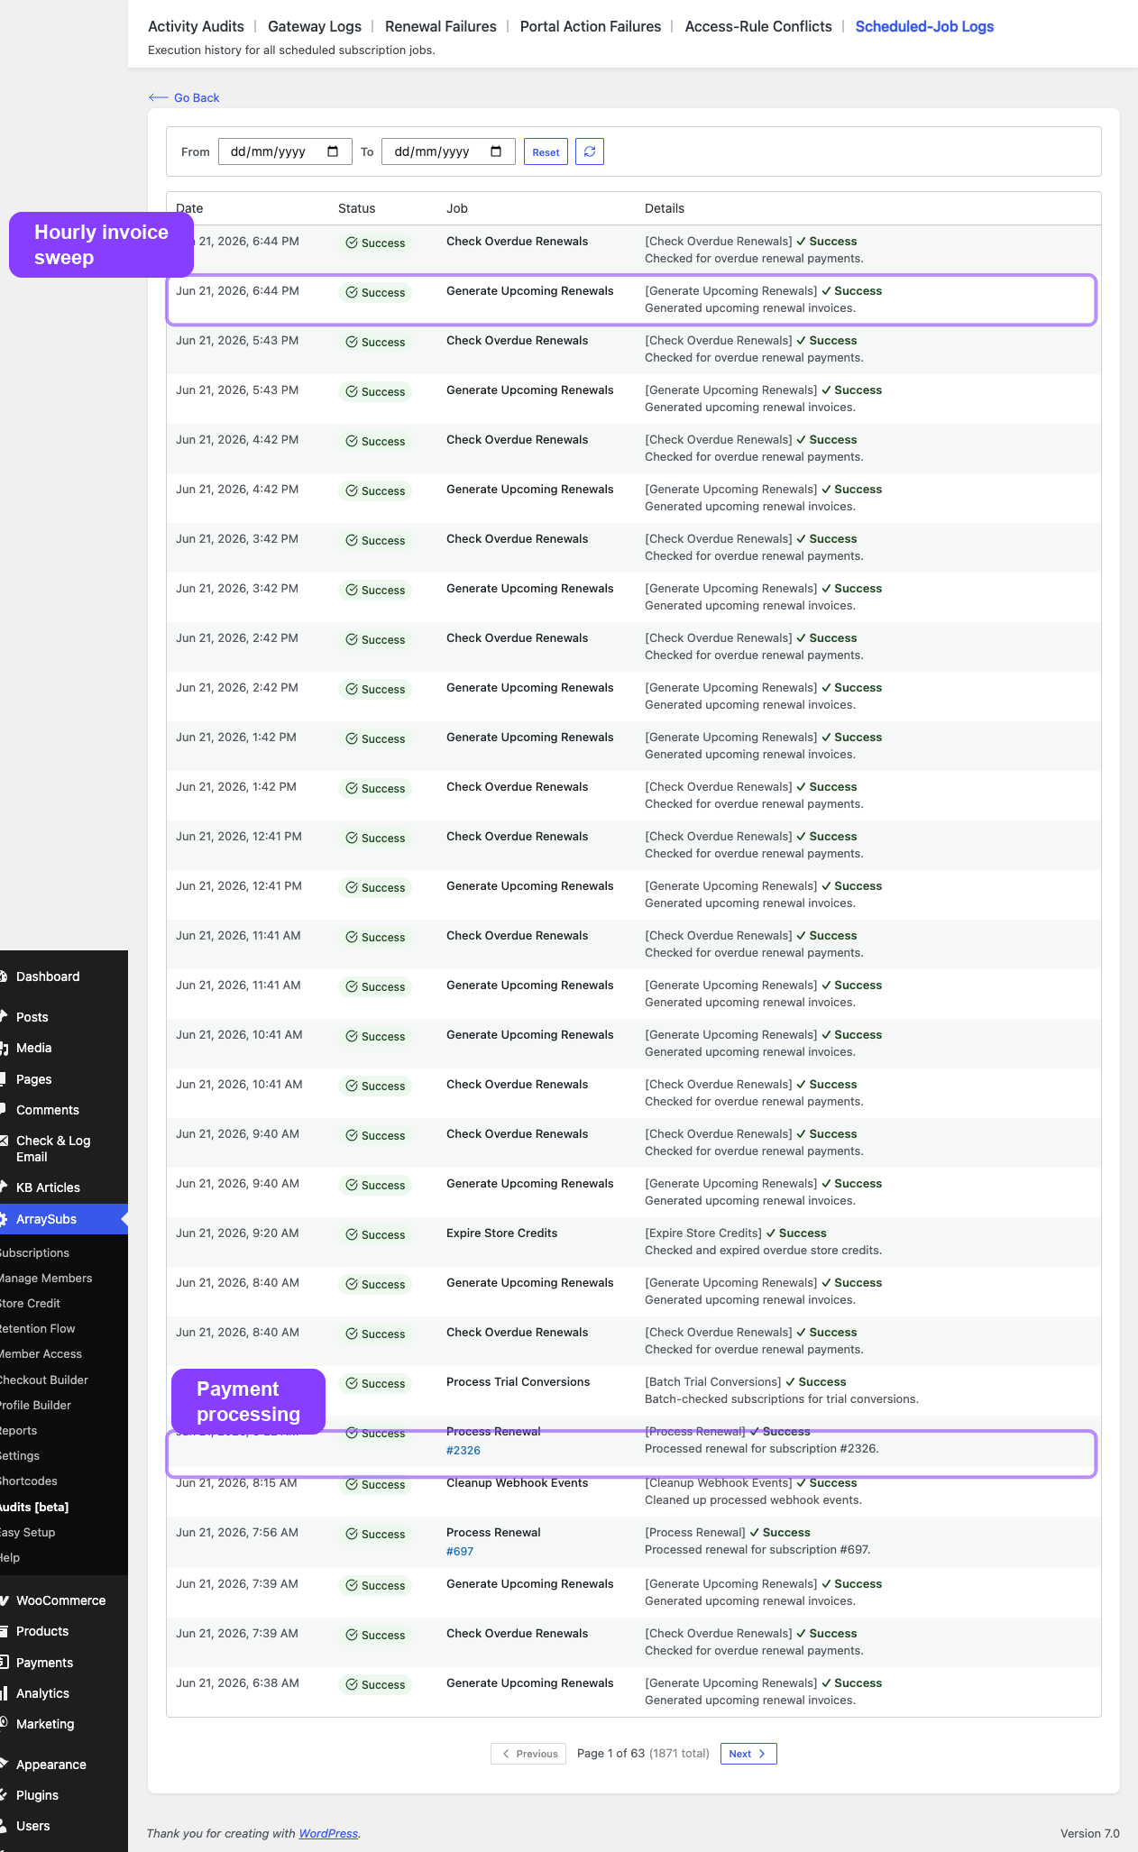Open Shortcodes submenu item
The height and width of the screenshot is (1852, 1138).
tap(28, 1481)
